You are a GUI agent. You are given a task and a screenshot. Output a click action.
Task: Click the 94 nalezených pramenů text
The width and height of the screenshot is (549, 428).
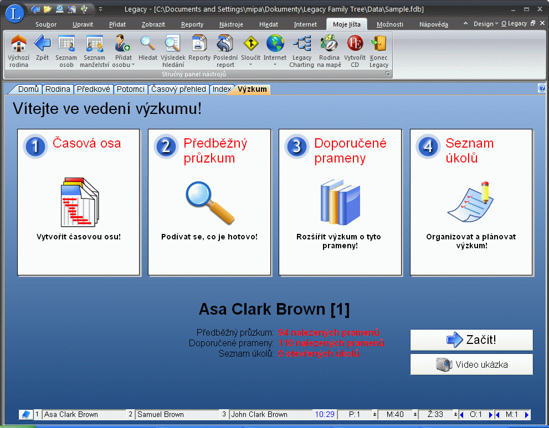pyautogui.click(x=329, y=332)
